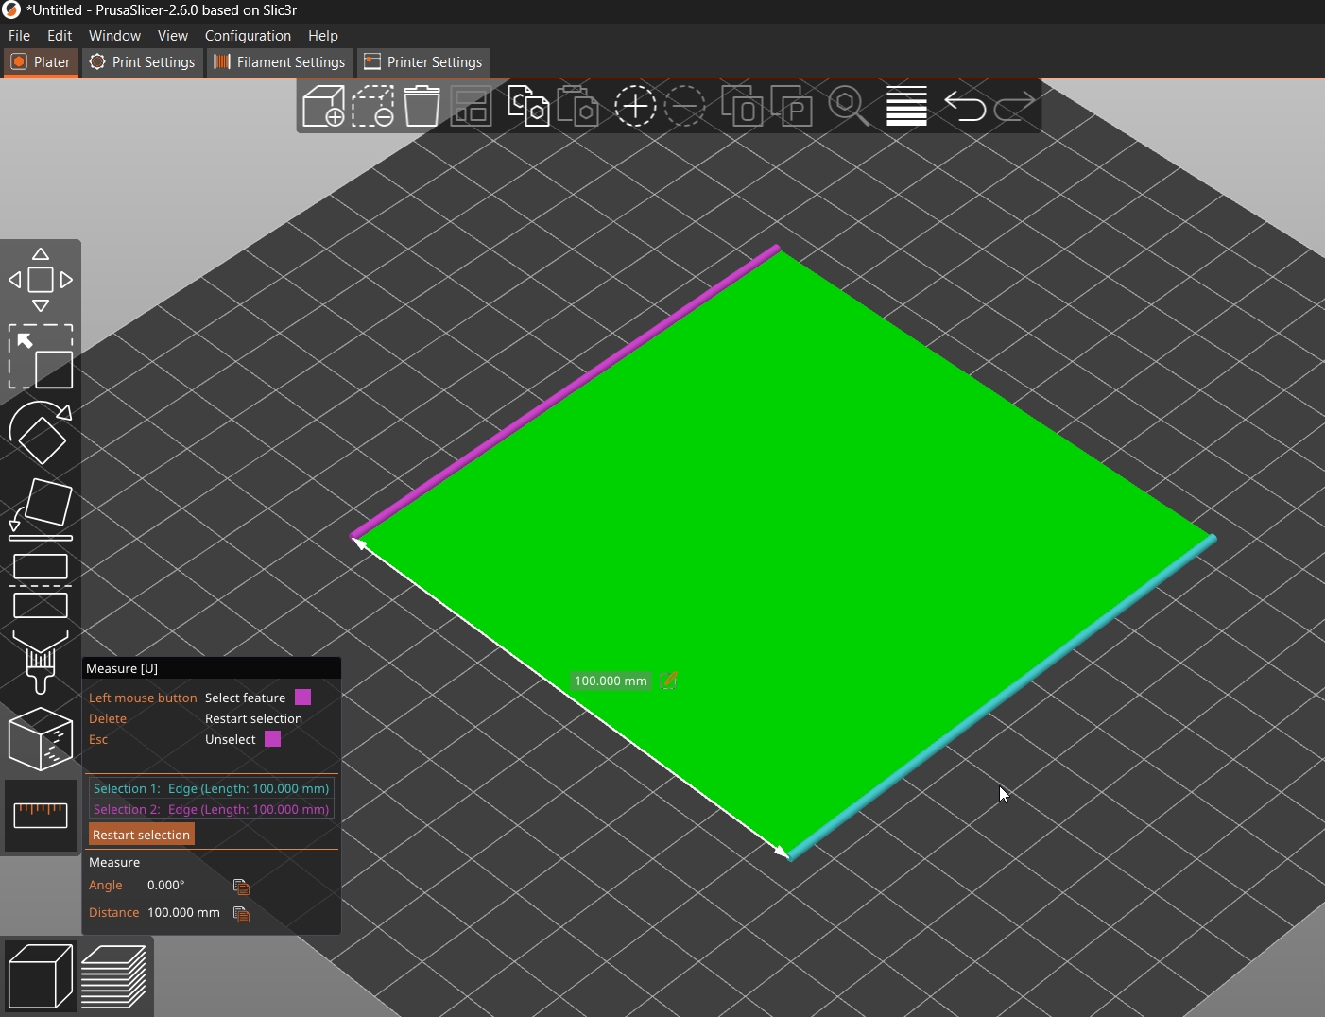
Task: Click the Angle 0.000° value
Action: [166, 886]
